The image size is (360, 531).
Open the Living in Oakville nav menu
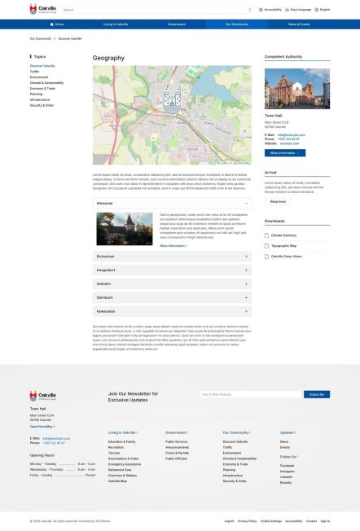point(116,24)
